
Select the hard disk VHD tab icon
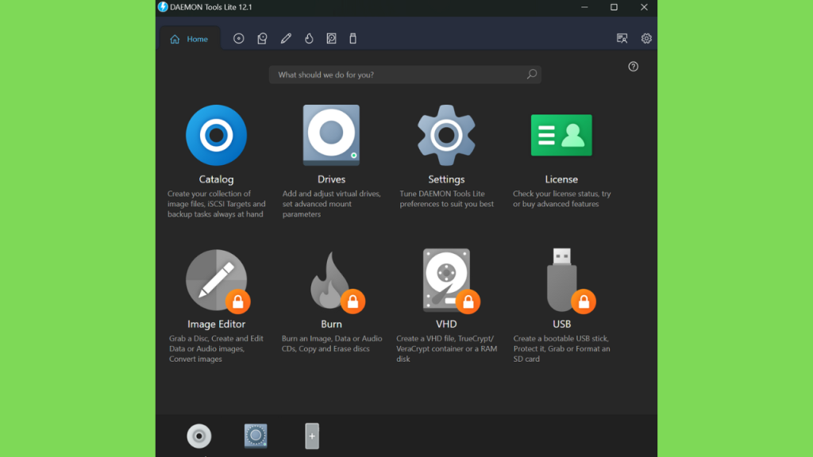pyautogui.click(x=331, y=39)
